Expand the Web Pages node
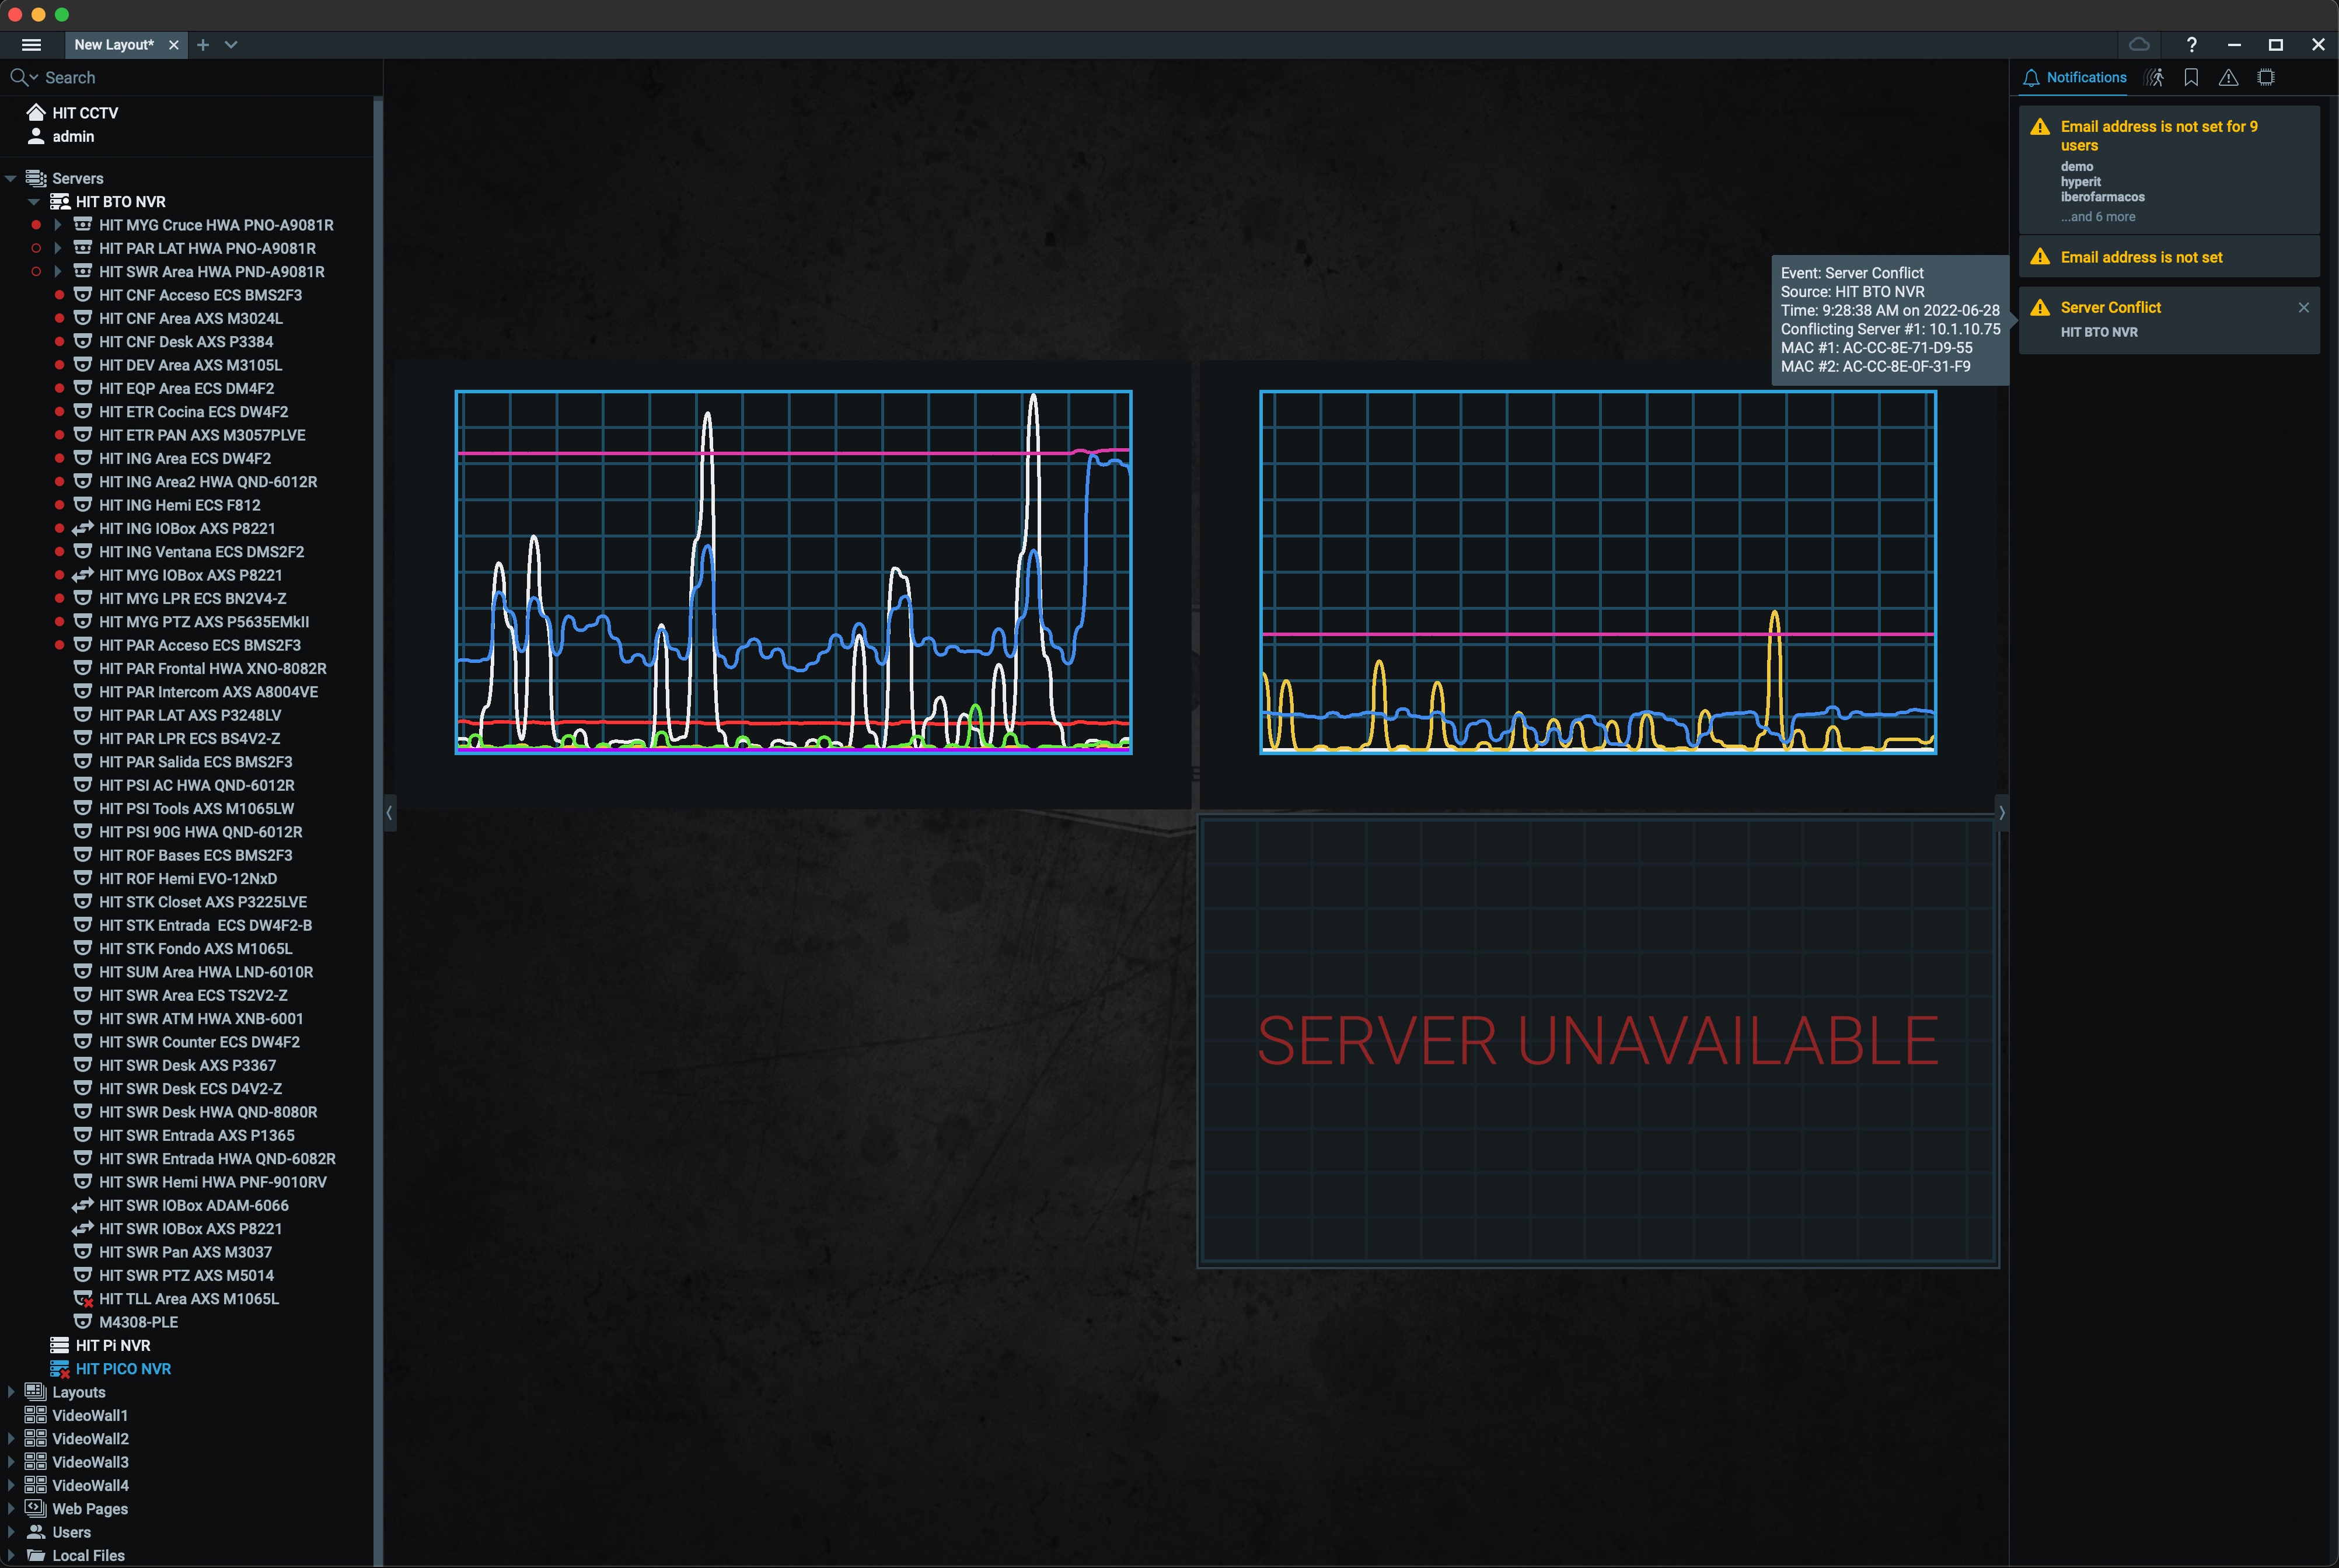Viewport: 2339px width, 1568px height. (10, 1509)
